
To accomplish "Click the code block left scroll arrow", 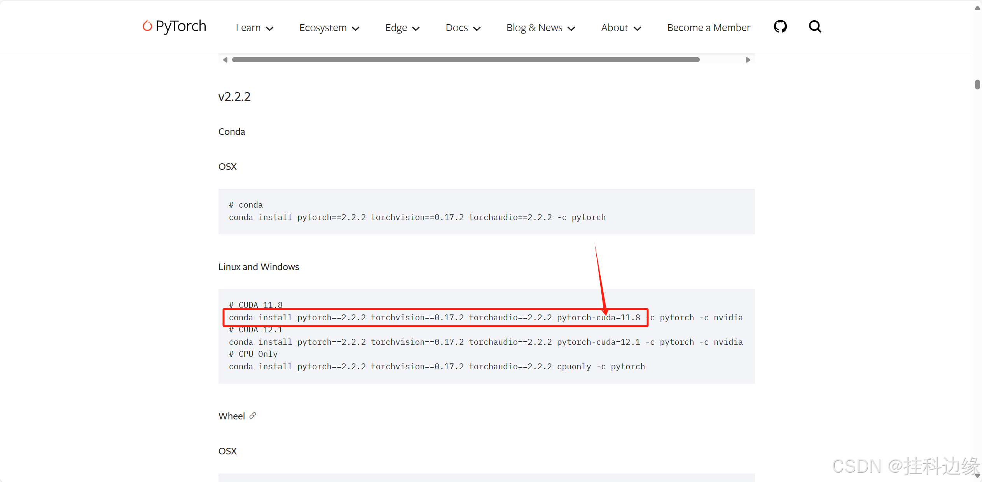I will pos(225,60).
